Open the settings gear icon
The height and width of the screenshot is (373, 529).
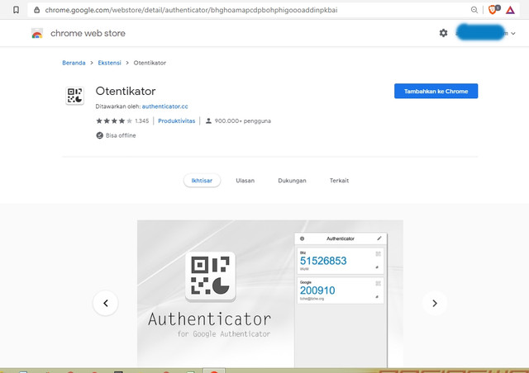pos(443,33)
